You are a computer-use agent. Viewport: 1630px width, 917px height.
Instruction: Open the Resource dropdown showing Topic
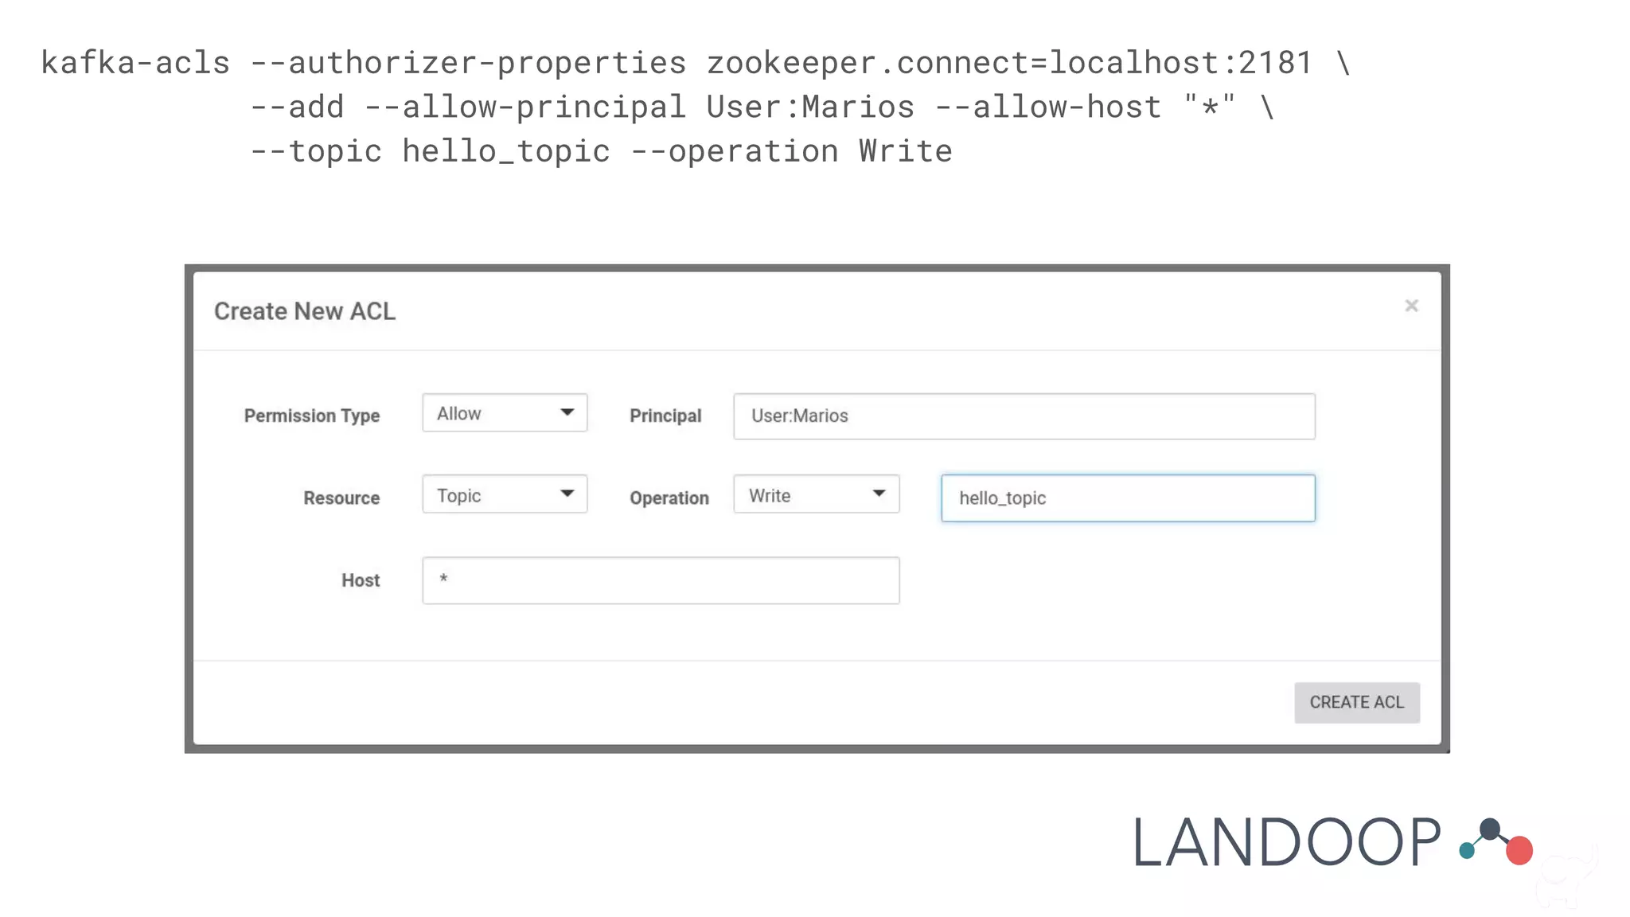[505, 494]
